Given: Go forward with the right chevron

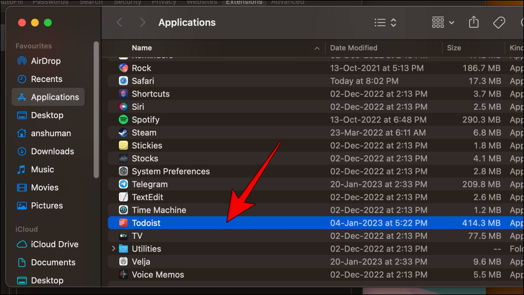Looking at the screenshot, I should tap(142, 23).
